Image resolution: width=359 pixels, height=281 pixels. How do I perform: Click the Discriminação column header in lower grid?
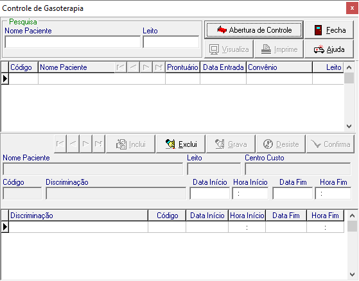click(x=78, y=216)
